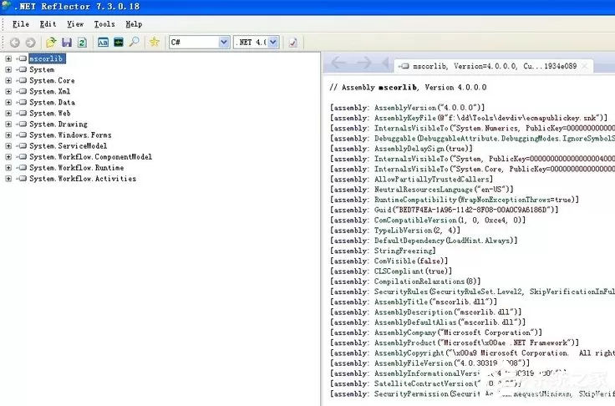Close the mscorlib document tab

tap(584, 66)
